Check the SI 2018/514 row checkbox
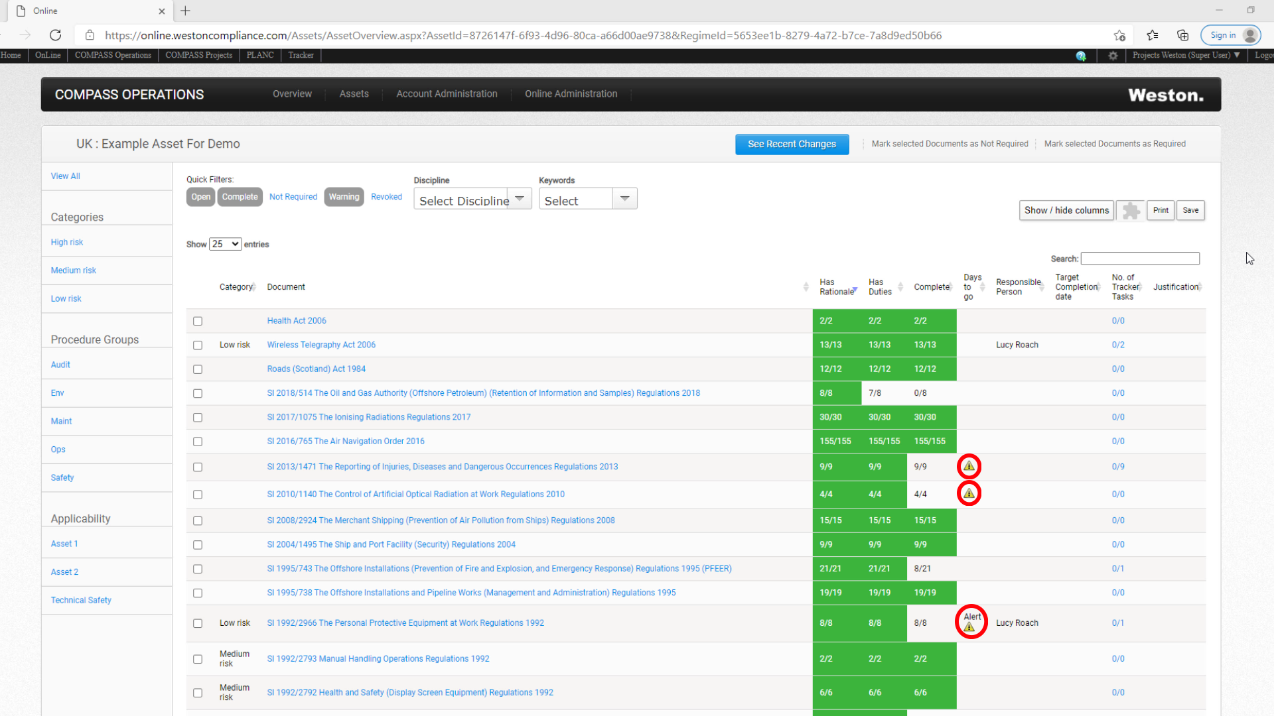This screenshot has height=716, width=1274. coord(198,394)
